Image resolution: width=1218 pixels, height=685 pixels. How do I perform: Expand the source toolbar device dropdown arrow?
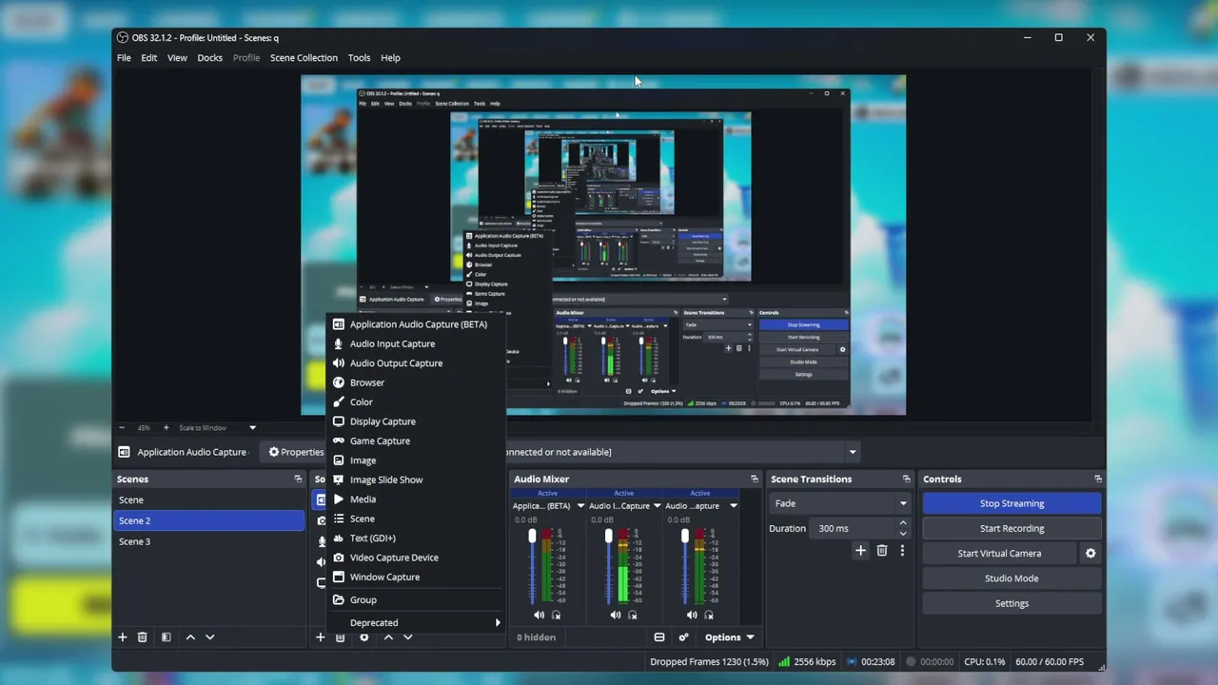[853, 452]
